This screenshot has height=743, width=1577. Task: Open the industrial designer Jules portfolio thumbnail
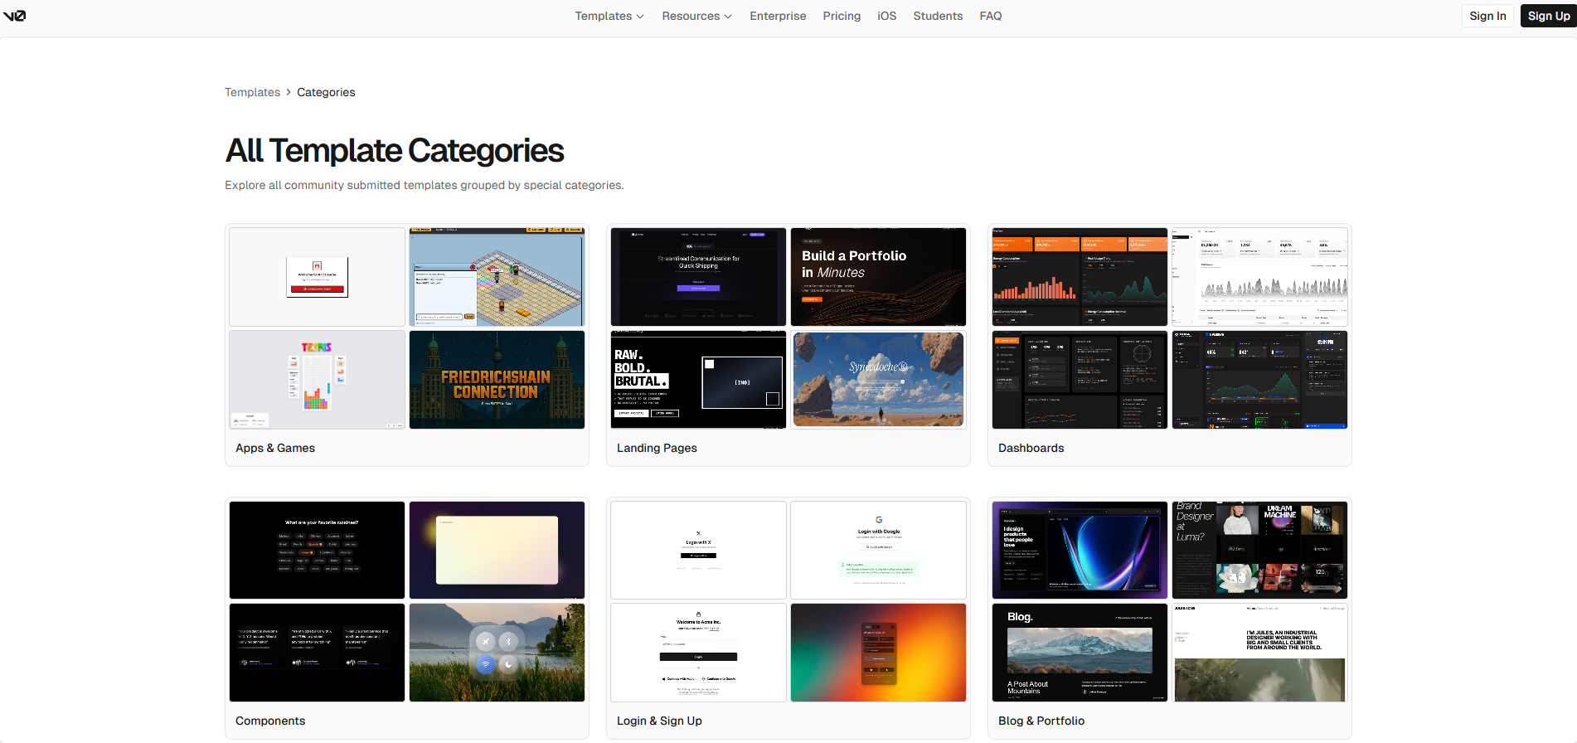(1260, 653)
